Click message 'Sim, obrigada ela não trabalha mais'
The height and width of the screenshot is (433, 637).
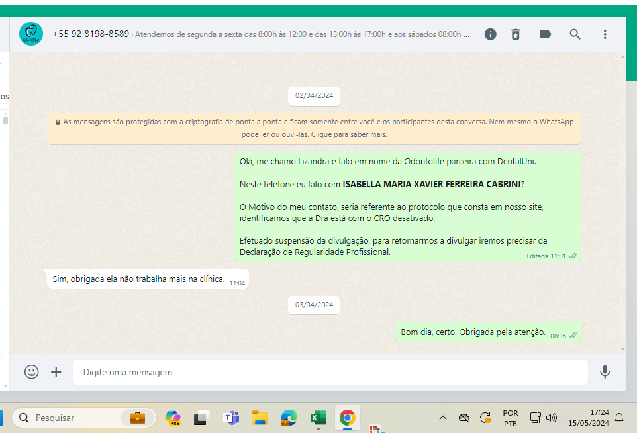coord(148,279)
